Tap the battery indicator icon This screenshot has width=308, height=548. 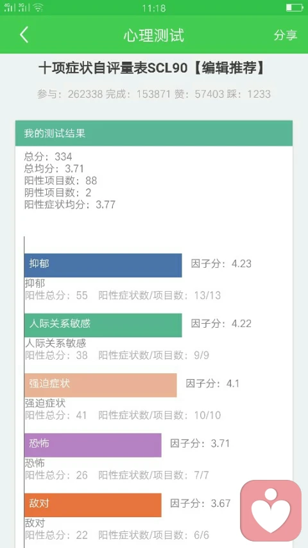coord(294,7)
